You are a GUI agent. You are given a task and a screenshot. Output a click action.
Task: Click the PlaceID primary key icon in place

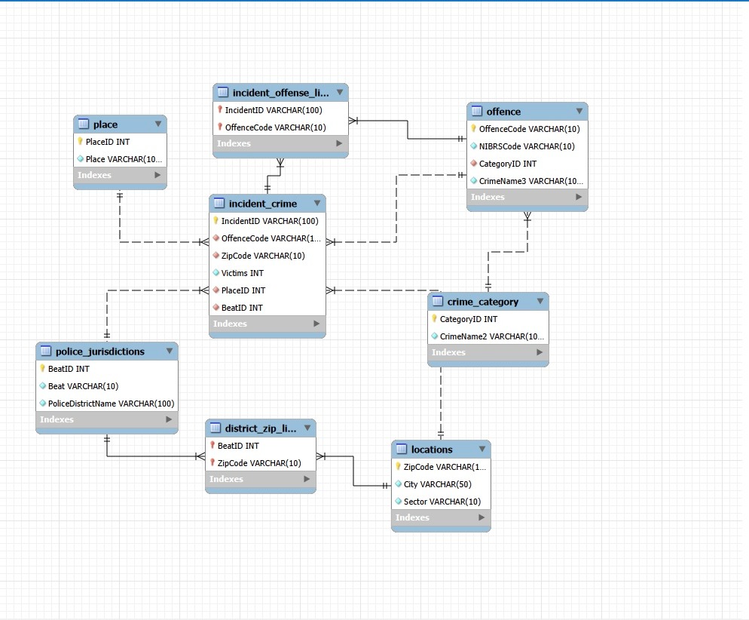pyautogui.click(x=80, y=141)
